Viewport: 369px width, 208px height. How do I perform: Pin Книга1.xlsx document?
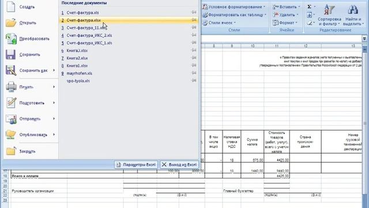tap(194, 65)
